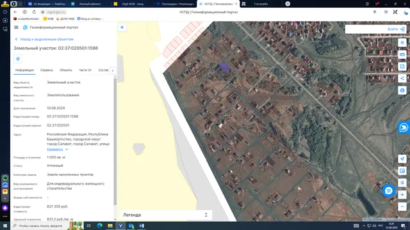Select the 1 000 кв. м area value

click(56, 157)
